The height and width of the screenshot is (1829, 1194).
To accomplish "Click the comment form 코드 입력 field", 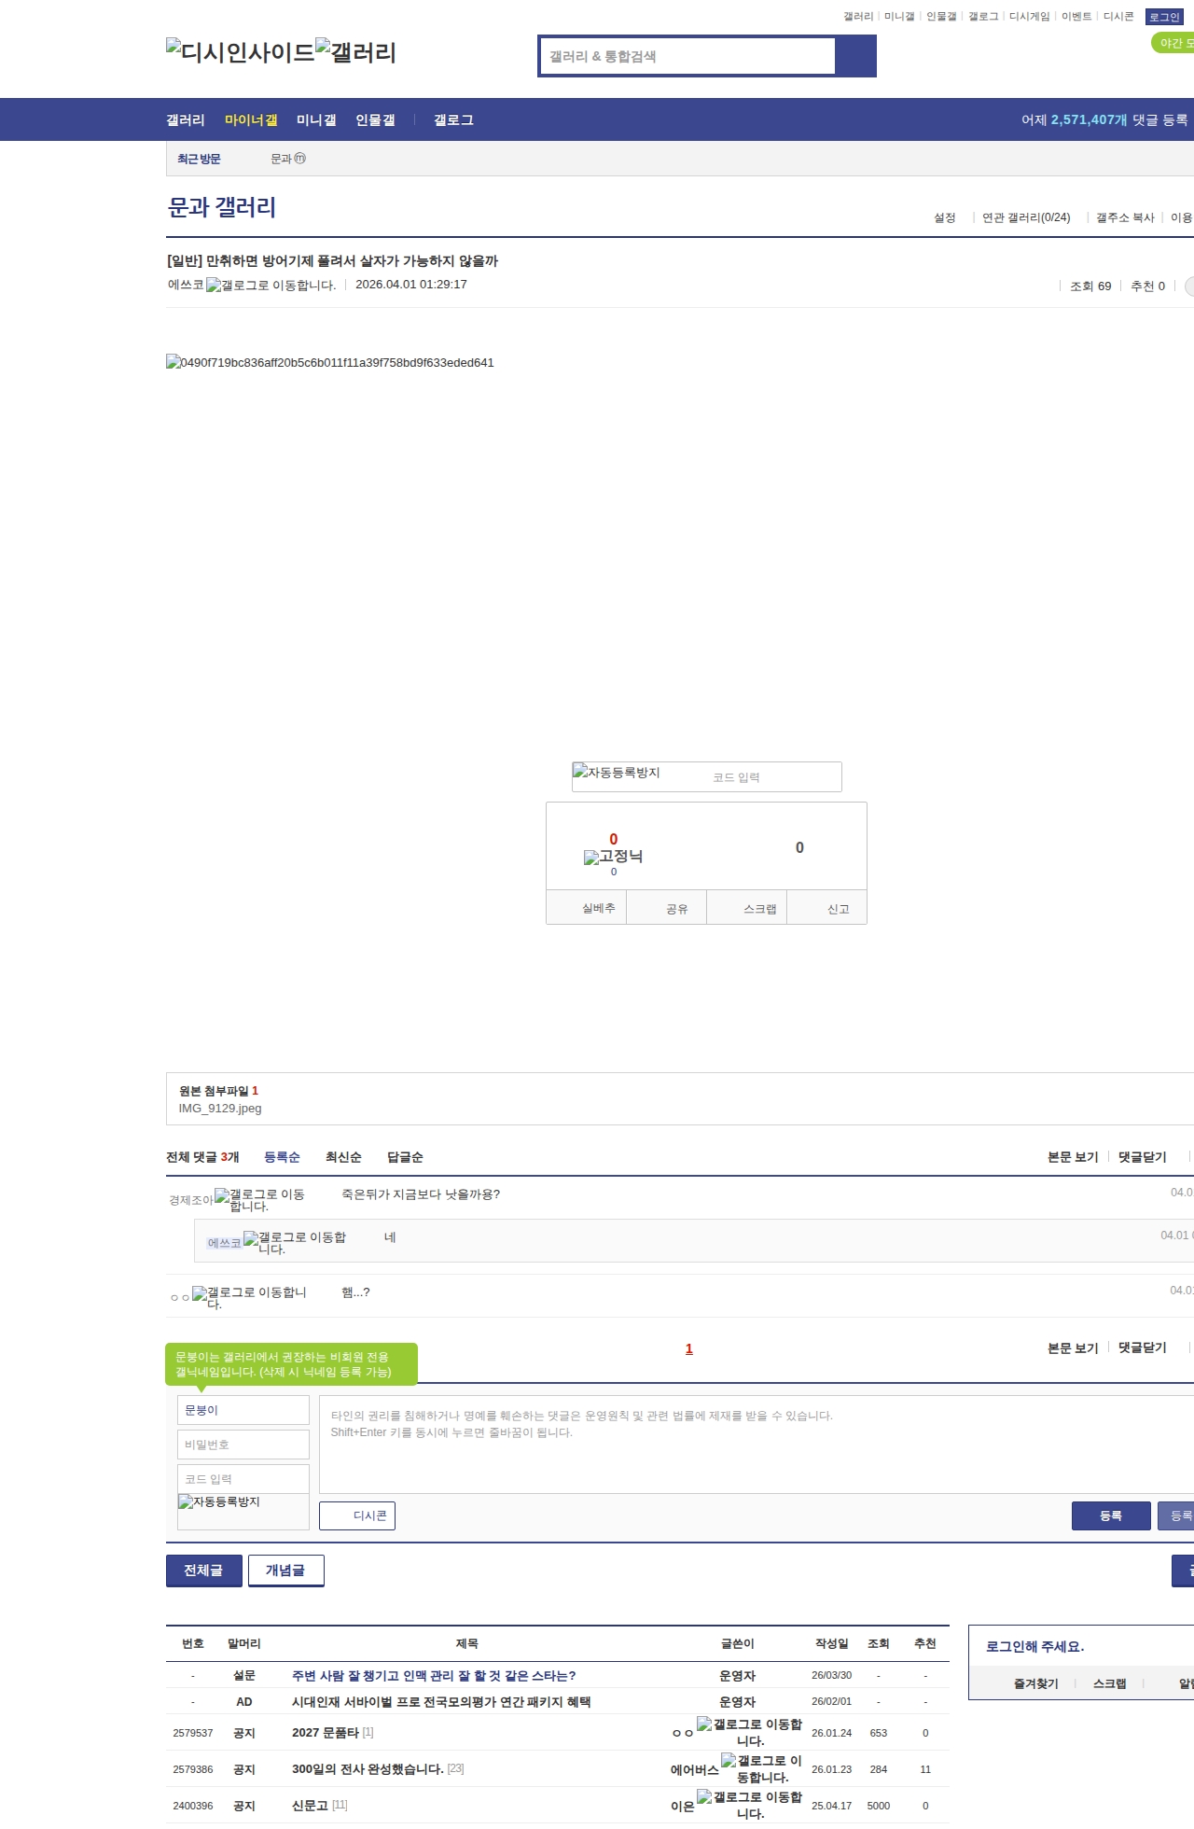I will pyautogui.click(x=243, y=1479).
